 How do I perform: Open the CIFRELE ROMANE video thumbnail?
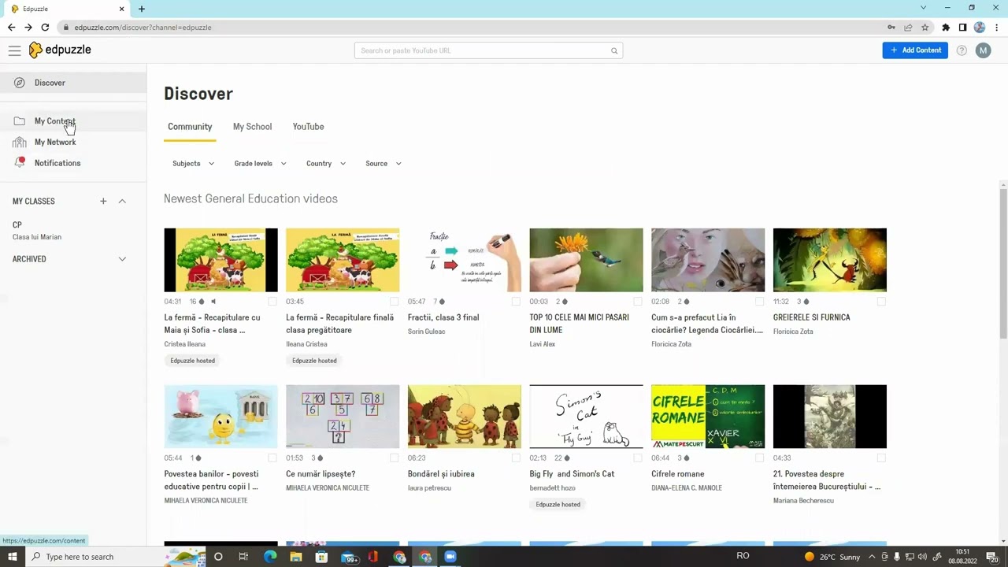[x=708, y=417]
